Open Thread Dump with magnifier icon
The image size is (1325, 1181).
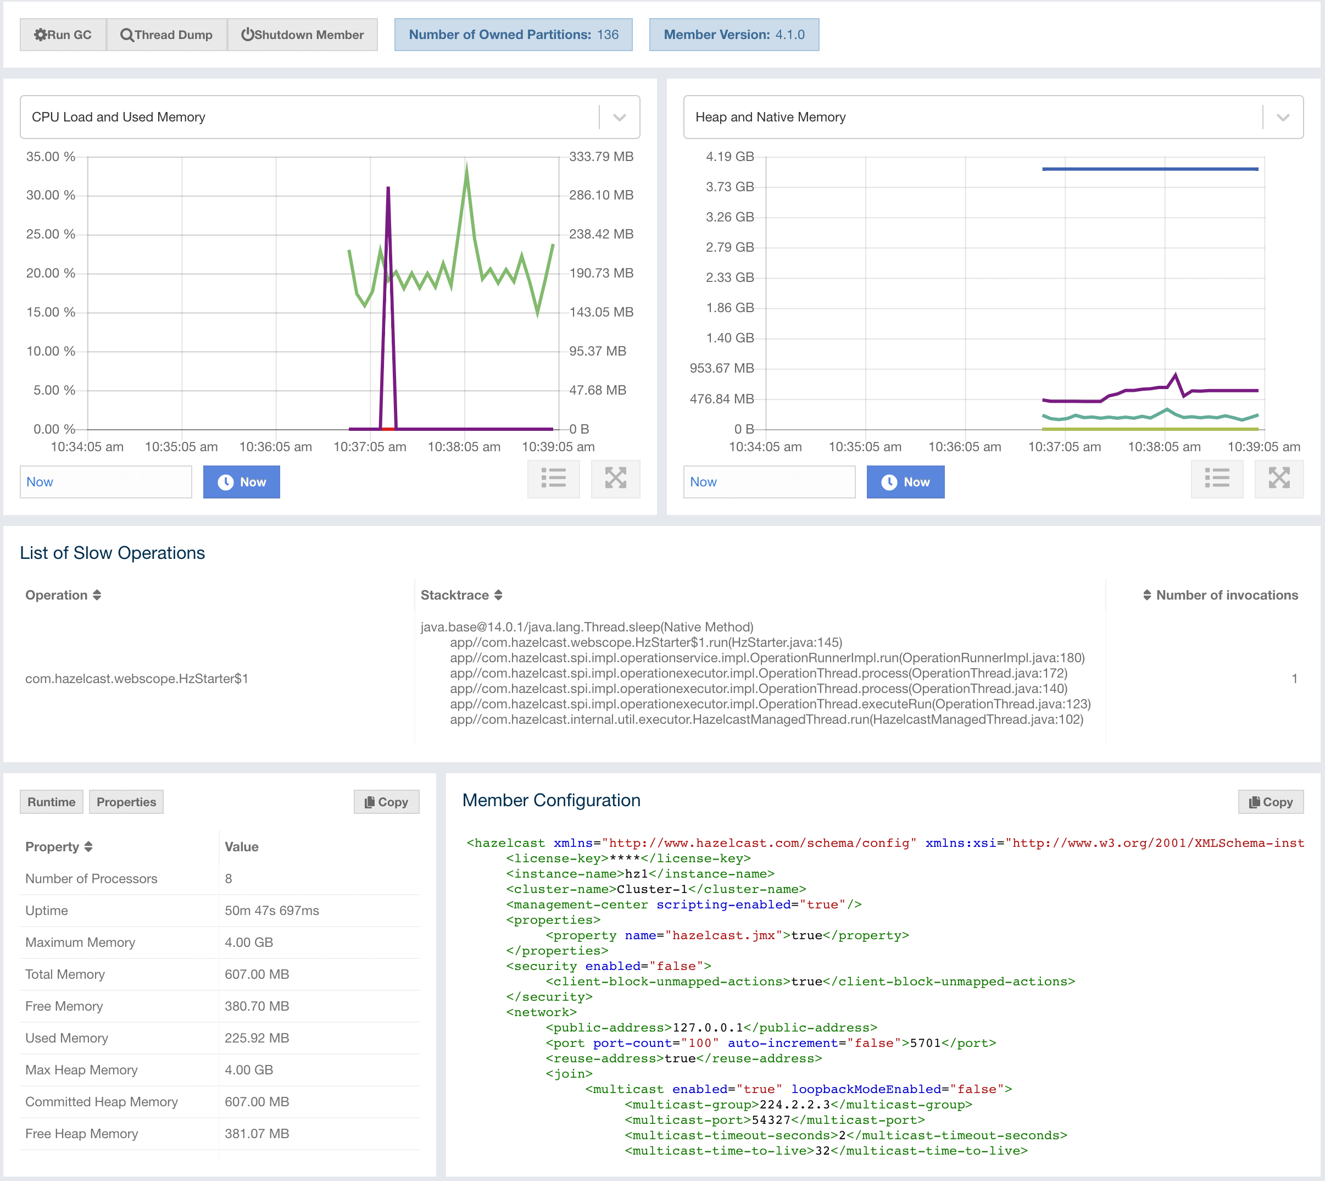pos(166,35)
